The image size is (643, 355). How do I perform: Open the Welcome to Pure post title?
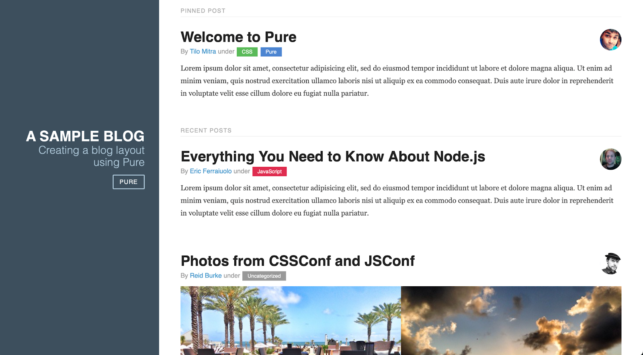click(238, 37)
